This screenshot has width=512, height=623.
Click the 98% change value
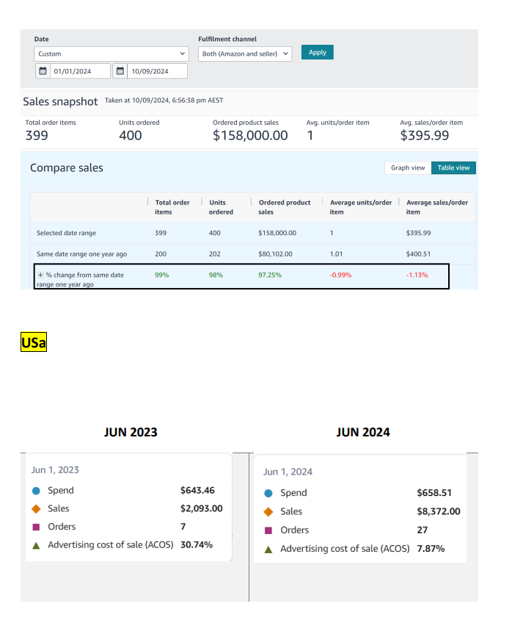click(x=216, y=275)
